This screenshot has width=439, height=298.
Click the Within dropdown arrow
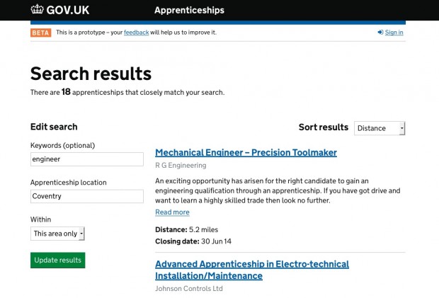pos(81,234)
